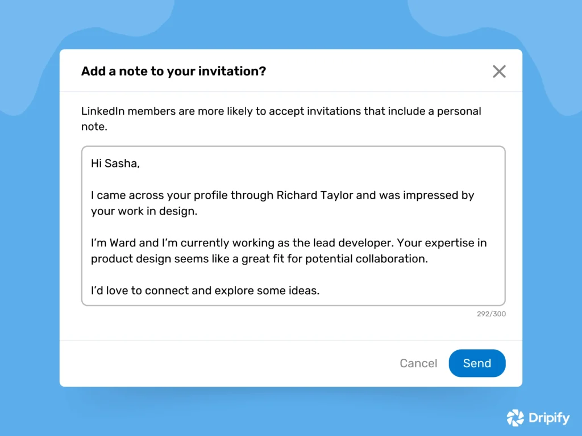This screenshot has height=436, width=582.
Task: Click the dialog title 'Add a note to your invitation?'
Action: pyautogui.click(x=173, y=71)
